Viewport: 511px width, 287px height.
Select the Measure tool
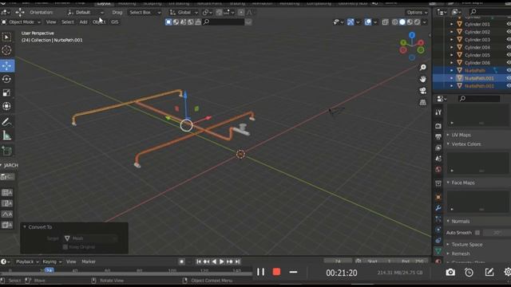6,135
